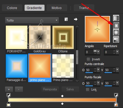Click the Salva button
This screenshot has width=123, height=108.
[x=70, y=89]
